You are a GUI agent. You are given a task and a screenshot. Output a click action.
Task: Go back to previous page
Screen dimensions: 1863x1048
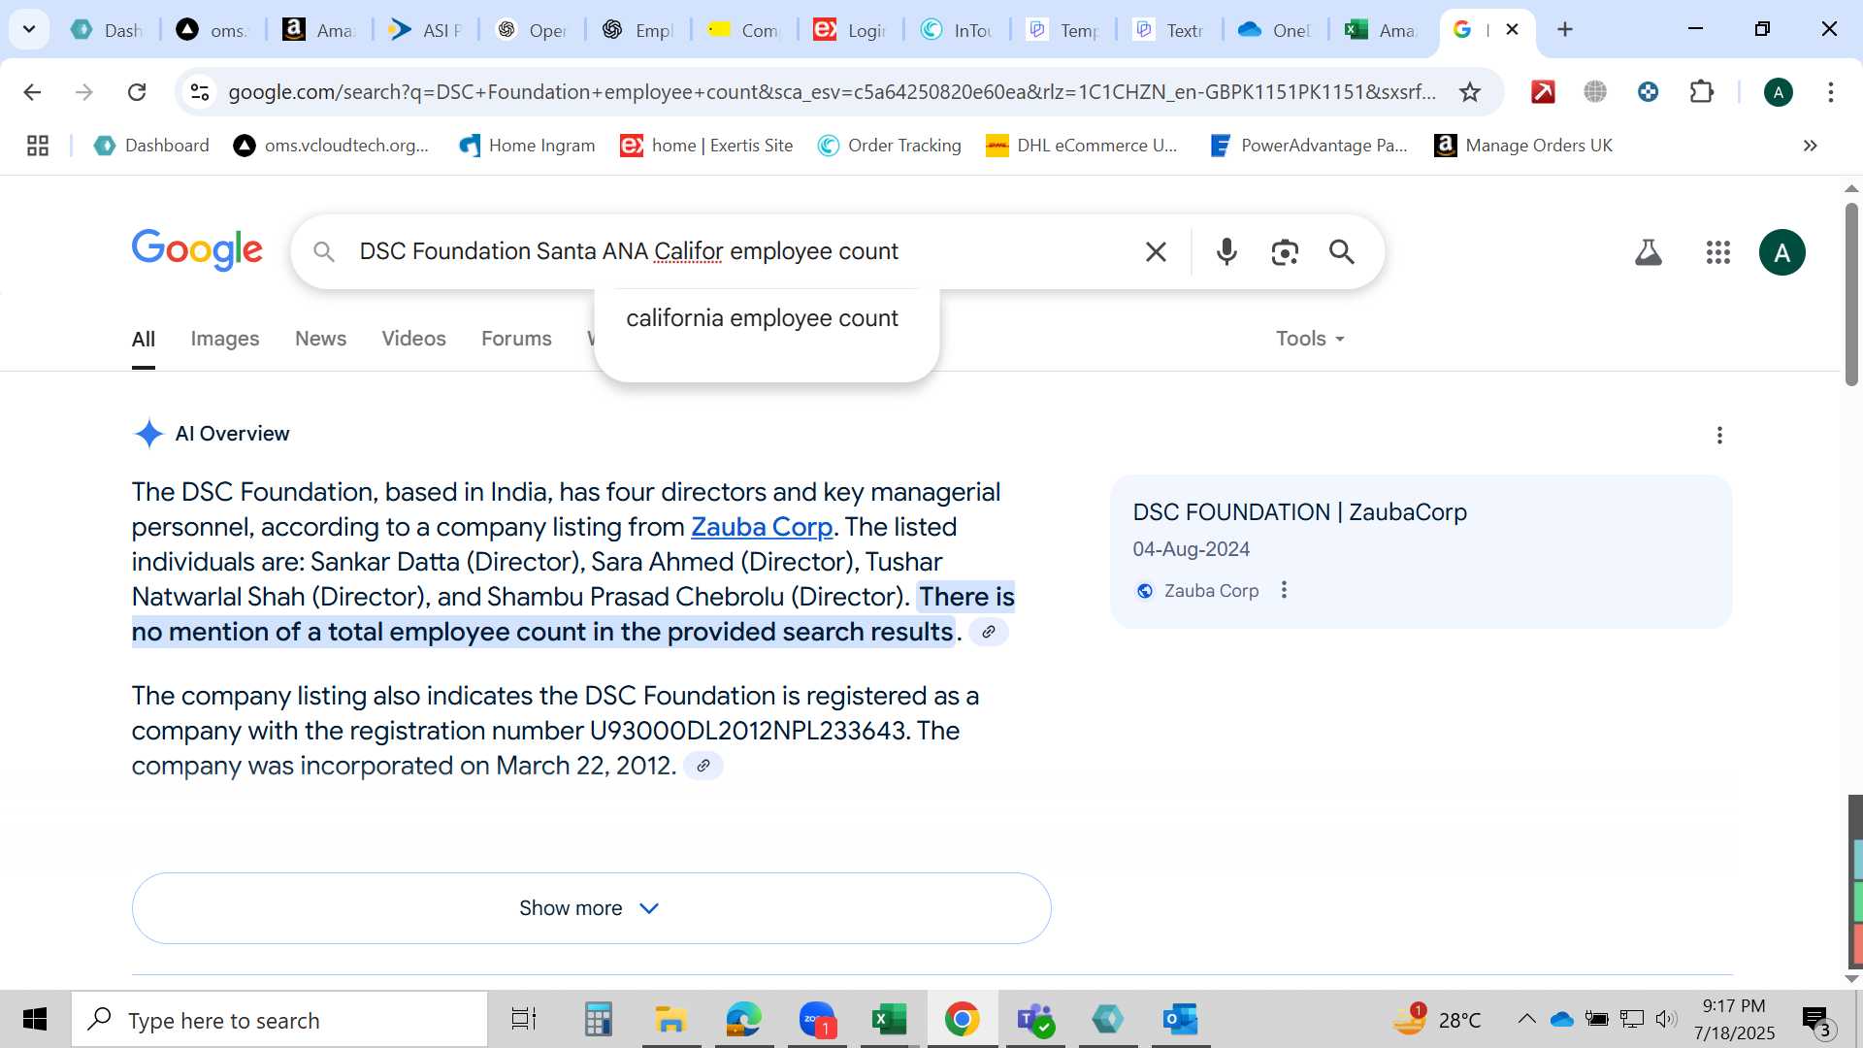(x=32, y=92)
